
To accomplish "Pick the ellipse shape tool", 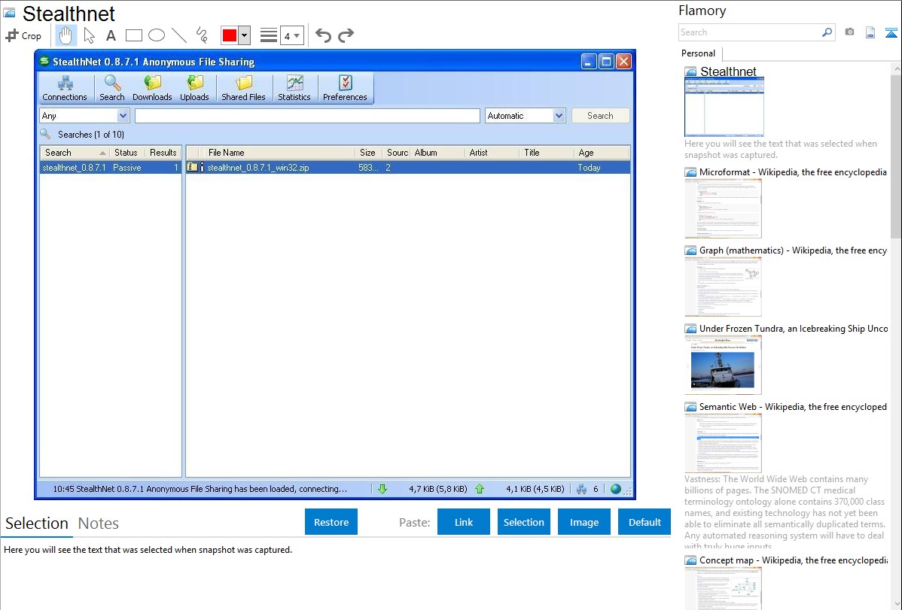I will [157, 35].
